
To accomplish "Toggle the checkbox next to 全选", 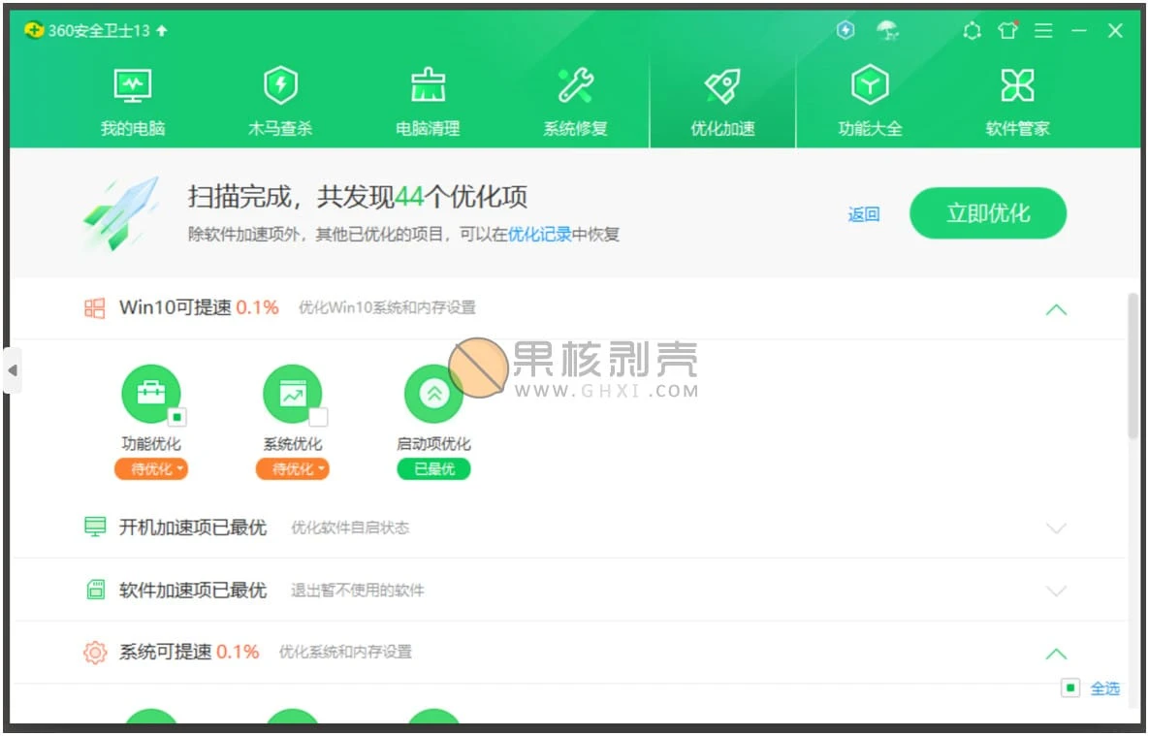I will [x=1070, y=688].
